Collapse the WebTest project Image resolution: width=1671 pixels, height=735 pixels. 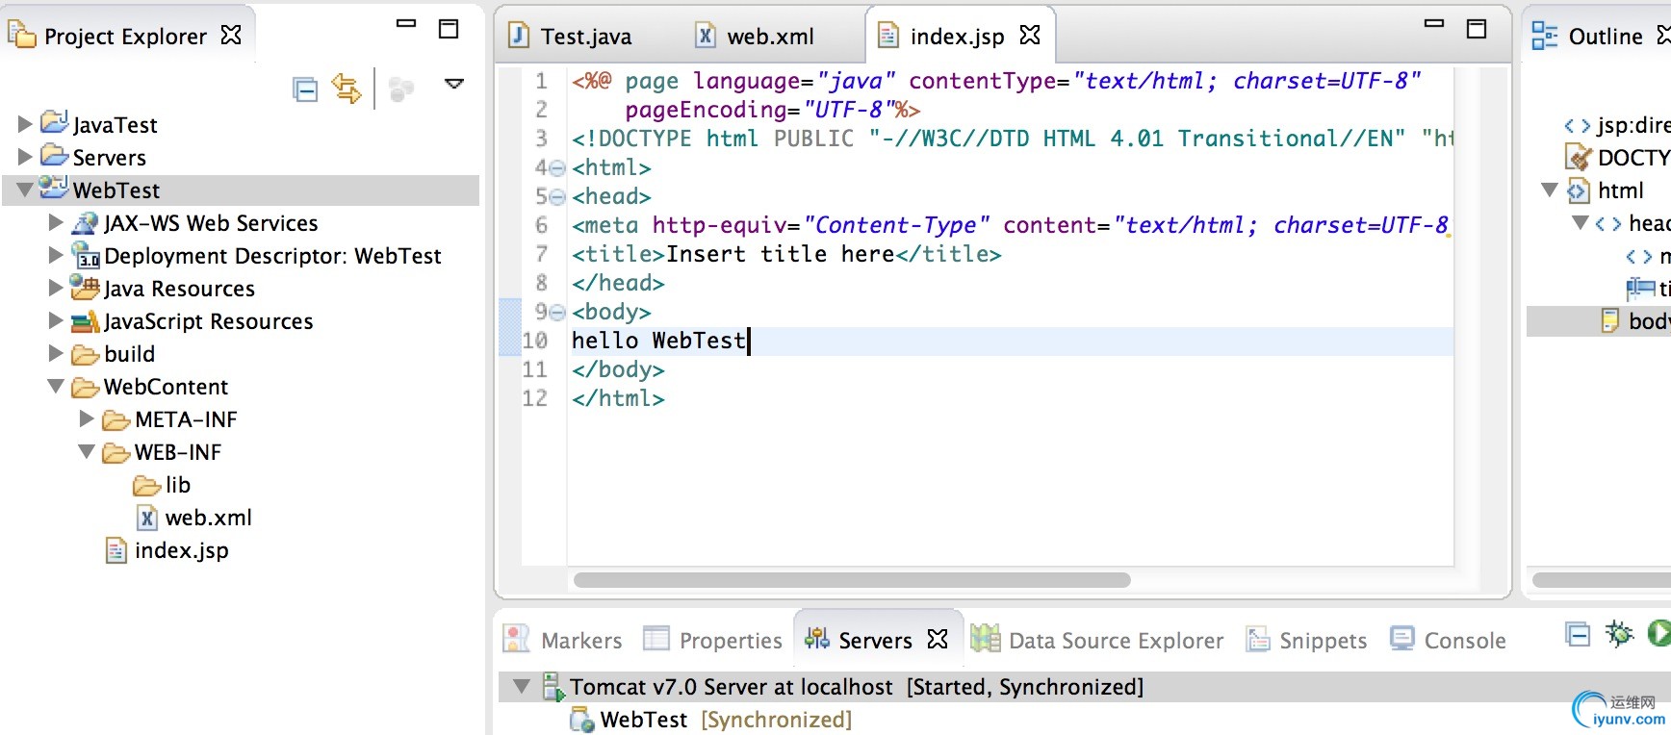coord(25,190)
